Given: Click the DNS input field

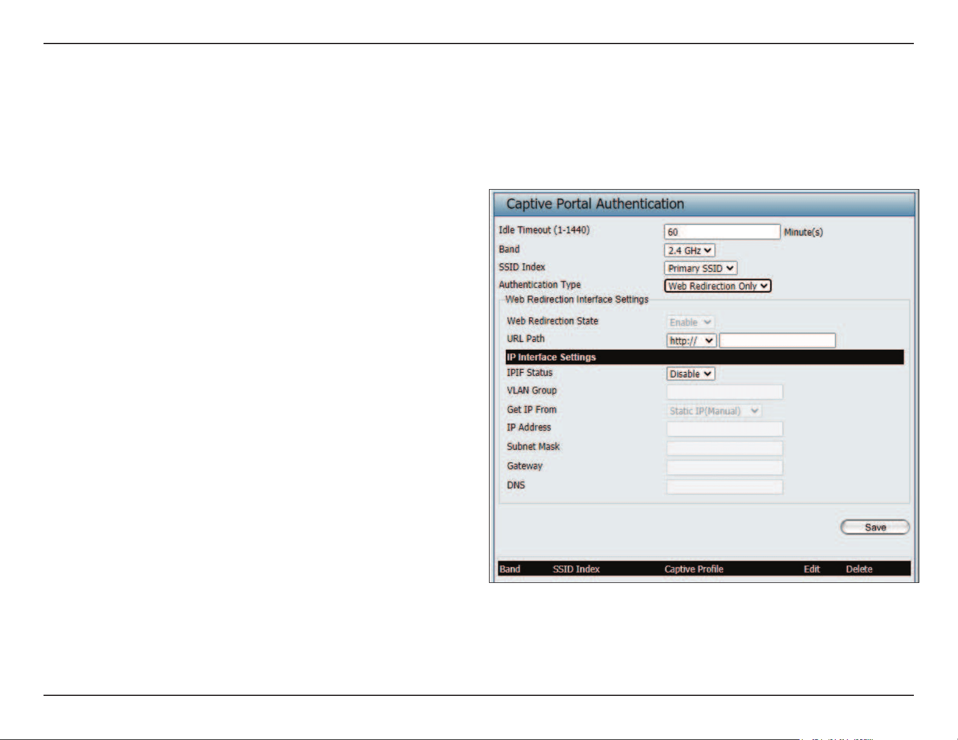Looking at the screenshot, I should click(725, 487).
